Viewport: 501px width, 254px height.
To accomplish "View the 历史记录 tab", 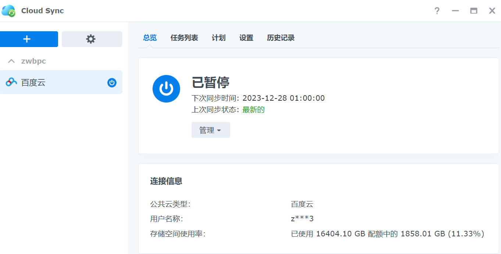I will tap(280, 38).
